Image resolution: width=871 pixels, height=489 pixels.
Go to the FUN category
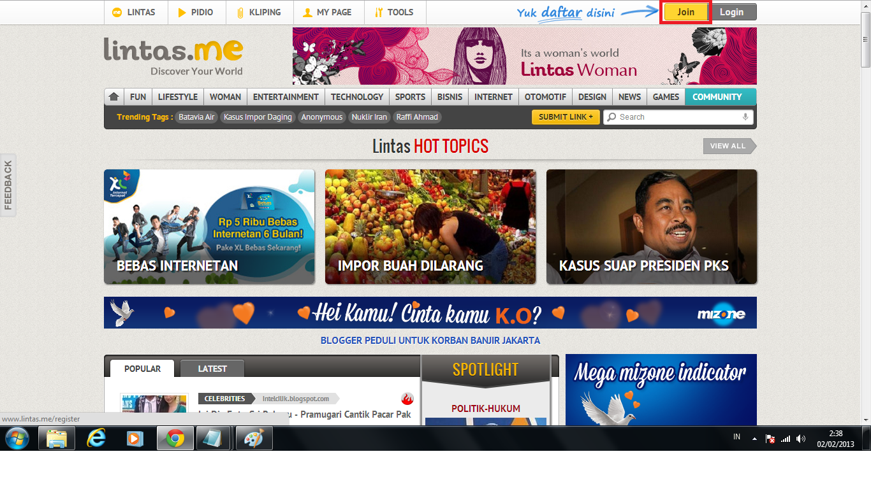tap(138, 97)
